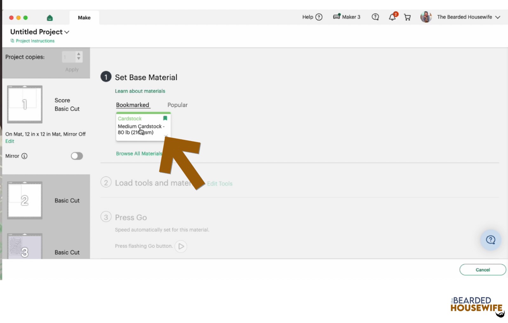This screenshot has width=508, height=323.
Task: Increase Project copies with the up arrow
Action: 79,54
